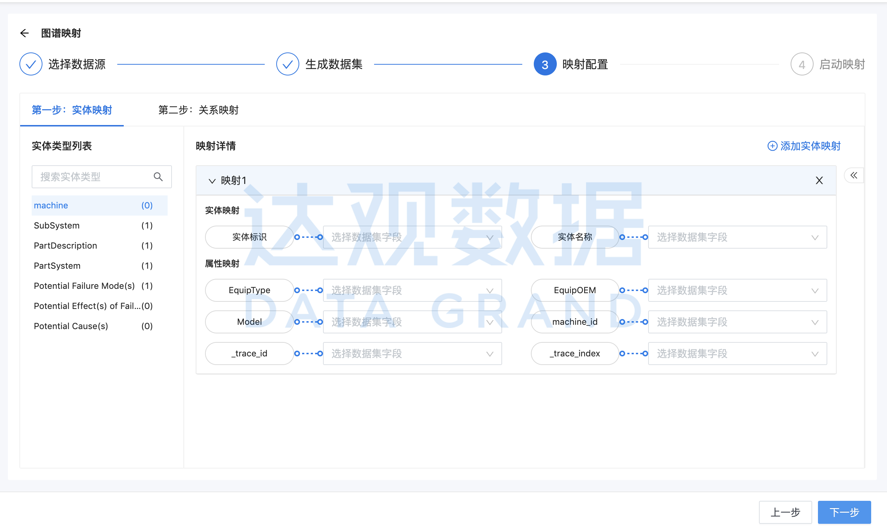The image size is (887, 531).
Task: Collapse the 映射1 section chevron
Action: [x=212, y=181]
